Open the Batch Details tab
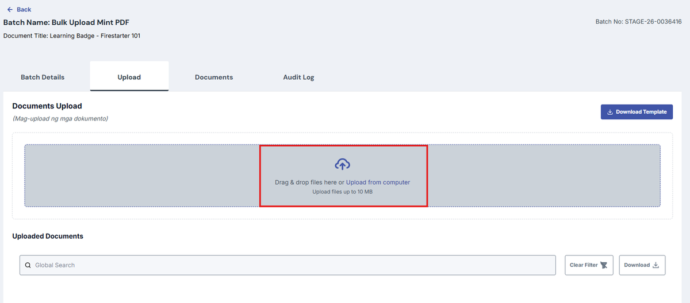690x303 pixels. pyautogui.click(x=43, y=77)
